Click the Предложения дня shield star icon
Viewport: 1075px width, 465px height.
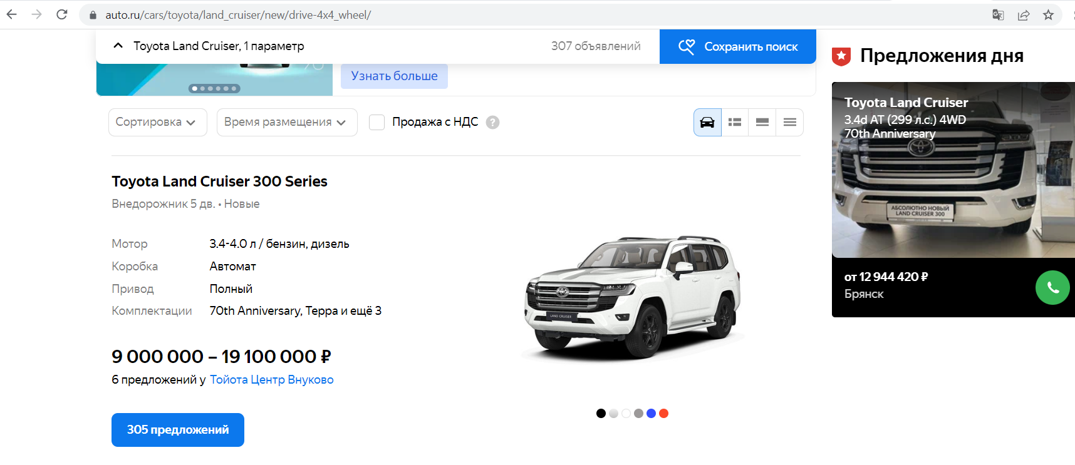[841, 56]
